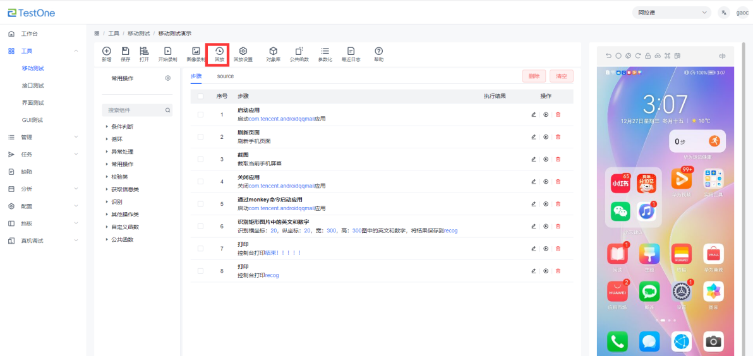Open the 阿拉德 project dropdown

672,13
